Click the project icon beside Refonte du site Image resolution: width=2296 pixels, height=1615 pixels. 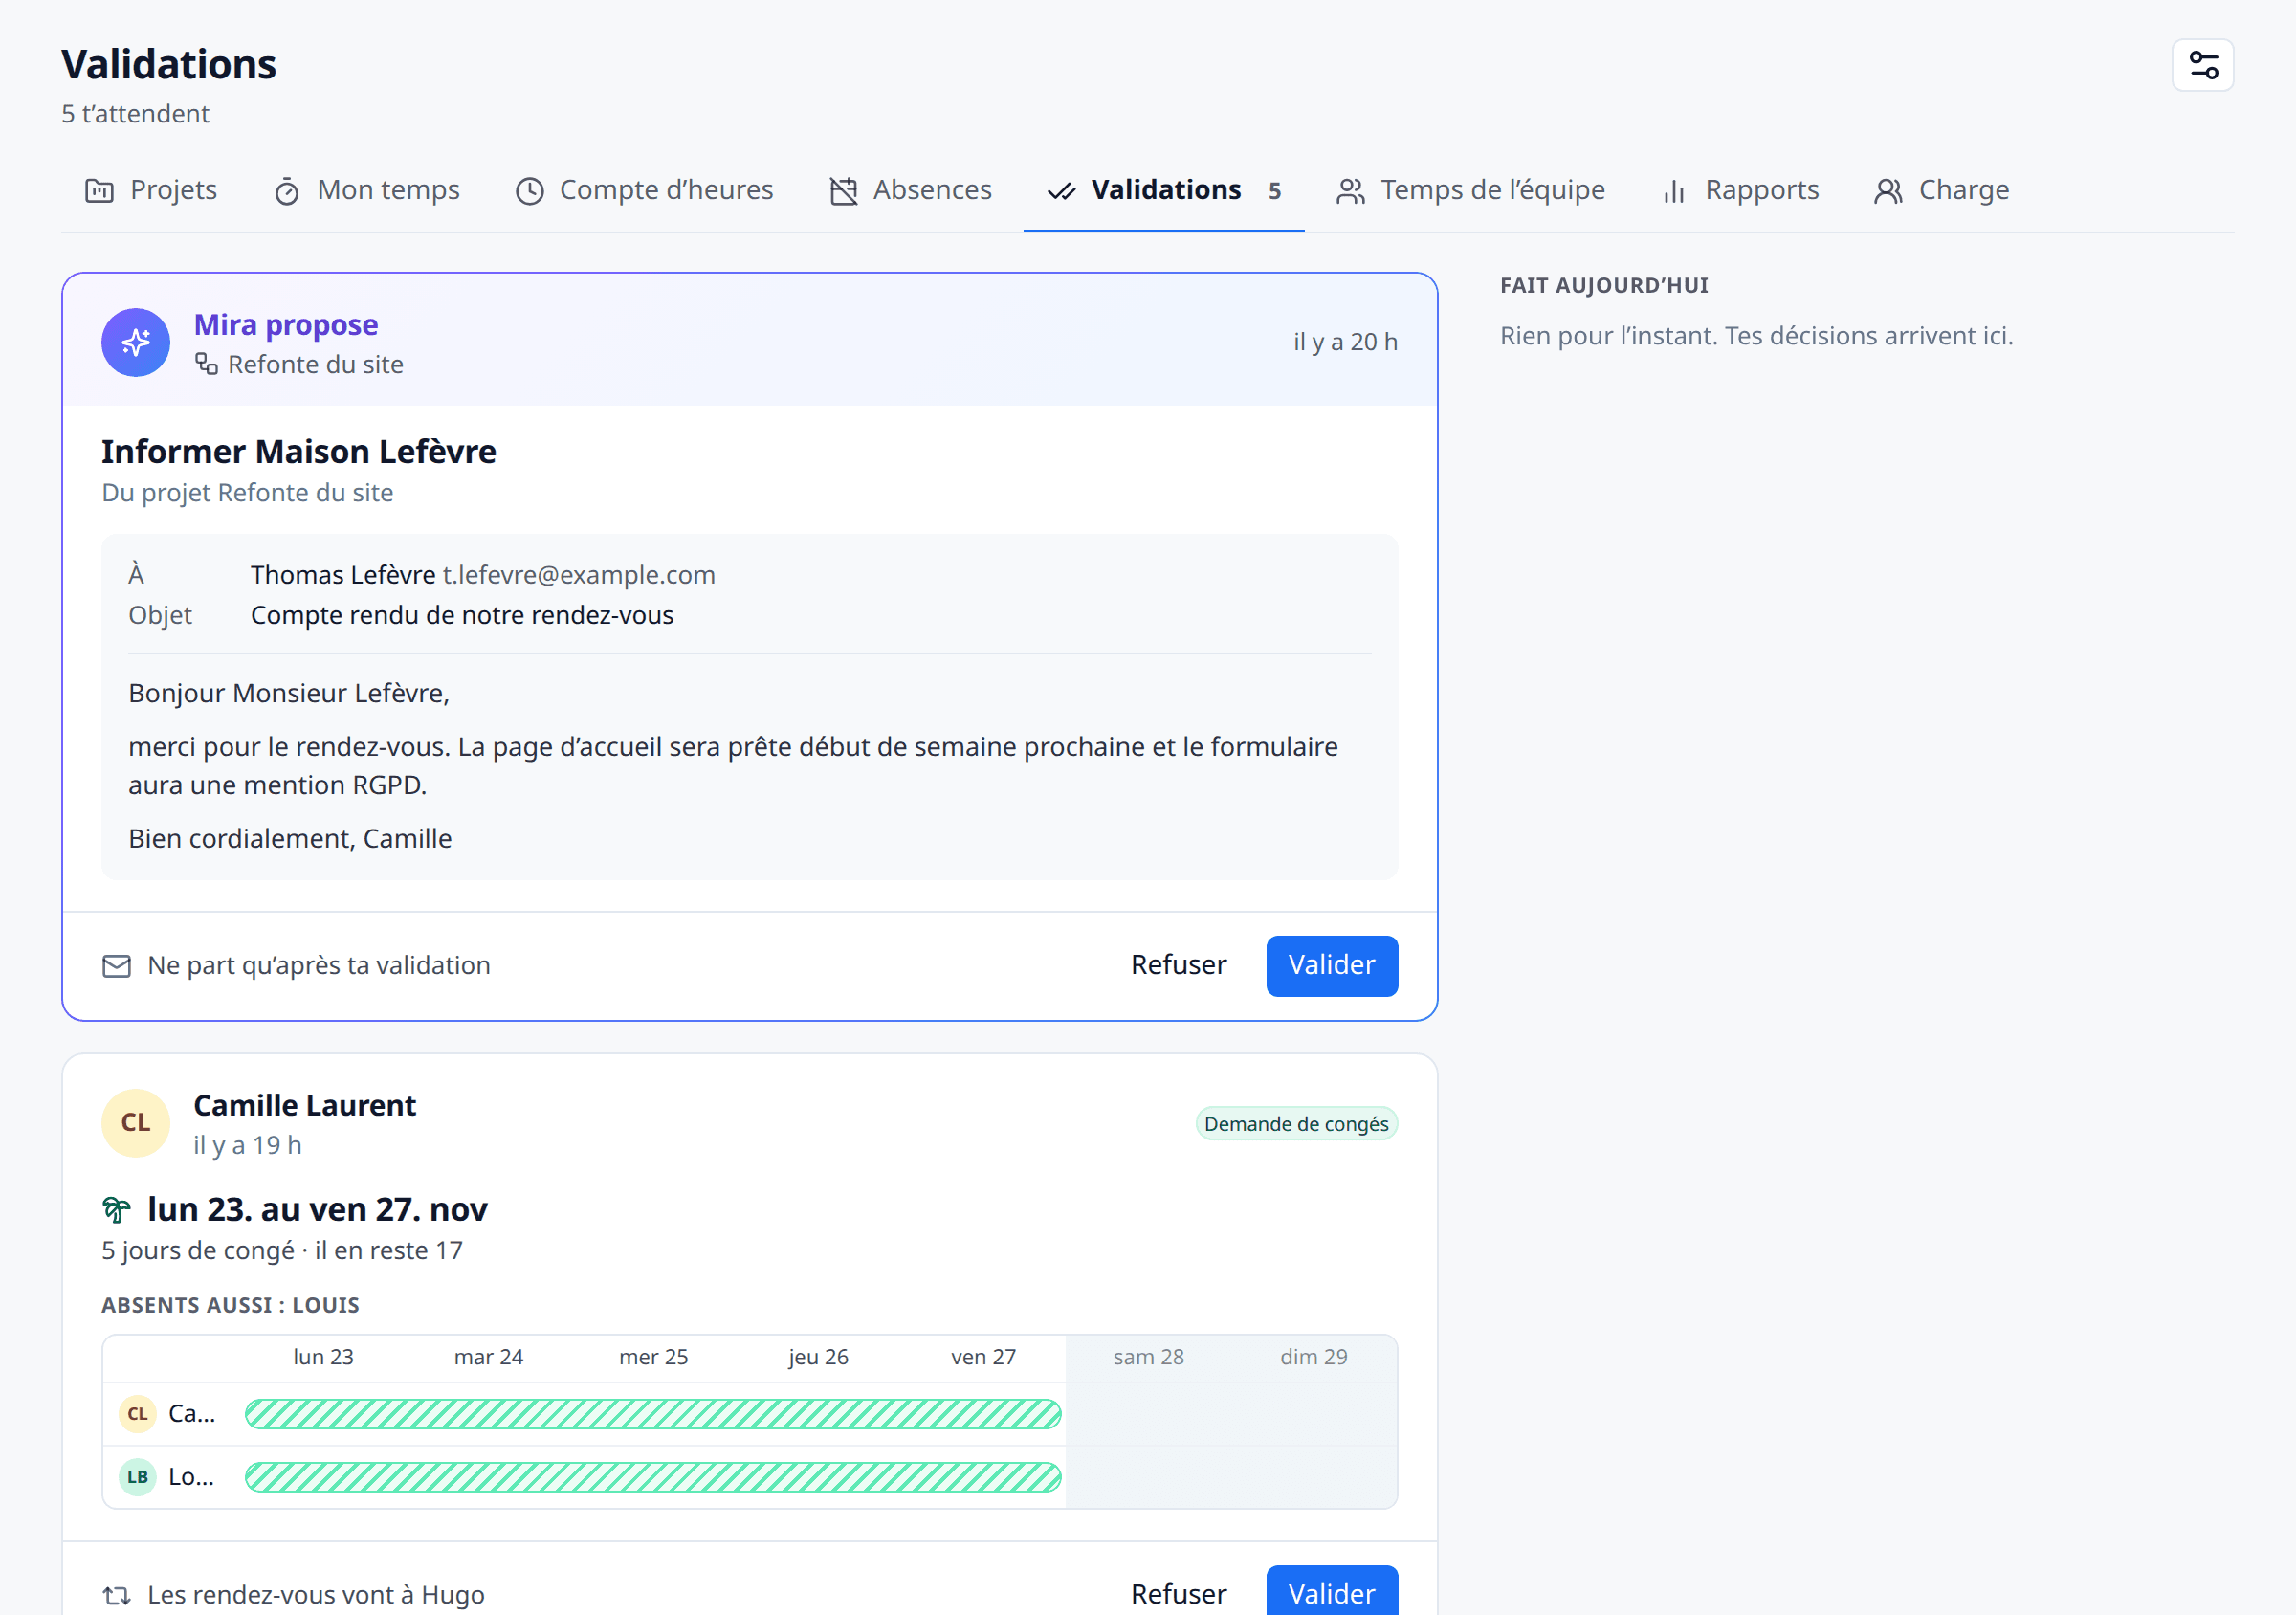[x=206, y=364]
